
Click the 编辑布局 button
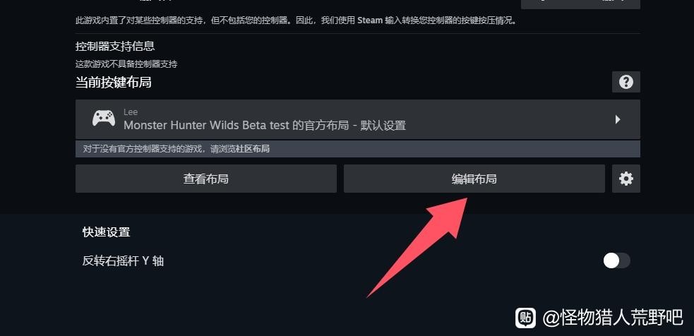[x=474, y=179]
